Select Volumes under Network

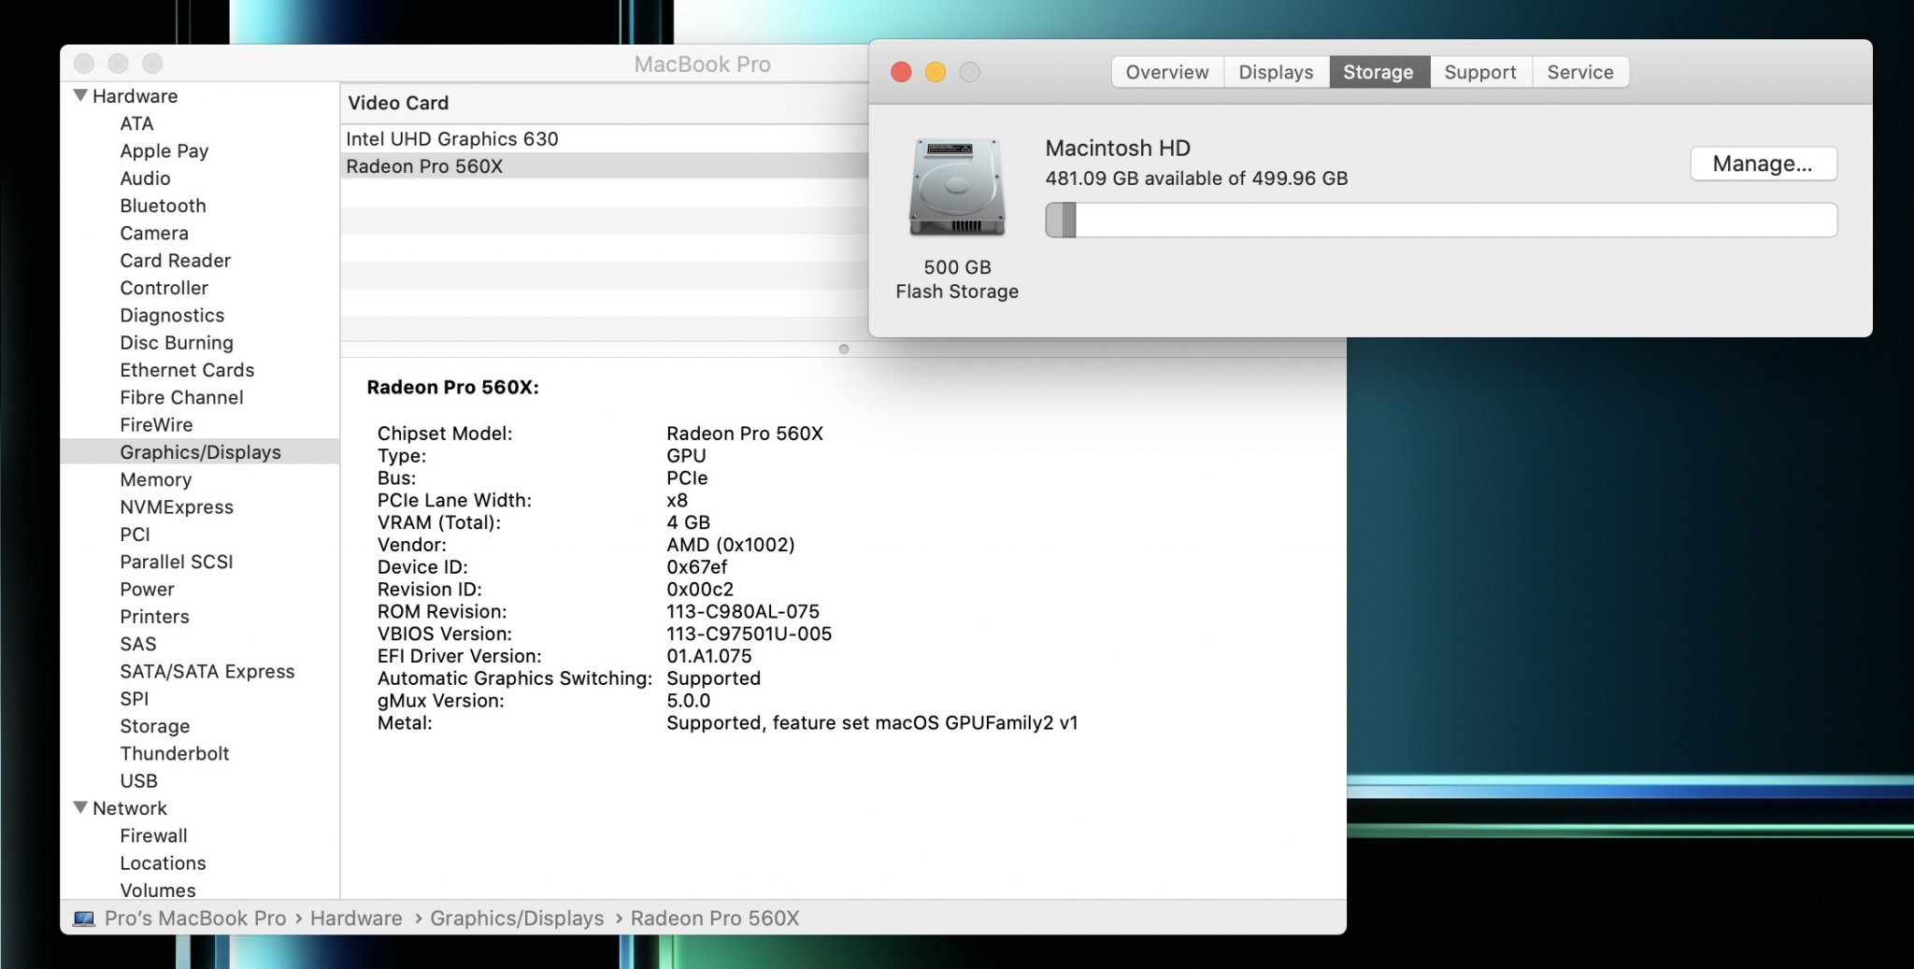pyautogui.click(x=158, y=891)
